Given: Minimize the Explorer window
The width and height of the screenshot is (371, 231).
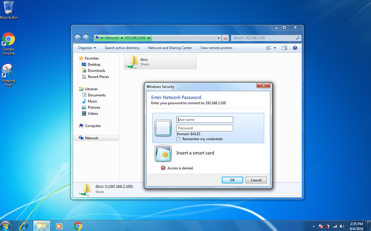Looking at the screenshot, I should point(276,27).
